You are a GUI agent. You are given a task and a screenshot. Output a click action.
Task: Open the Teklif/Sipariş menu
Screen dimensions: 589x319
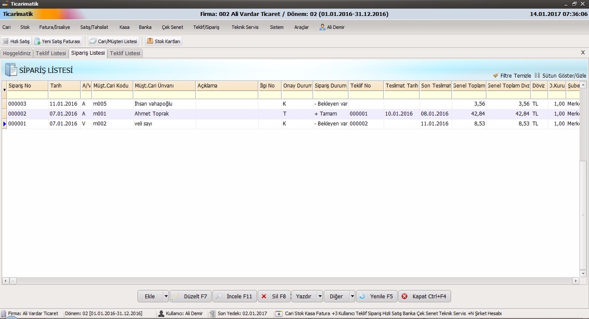206,27
